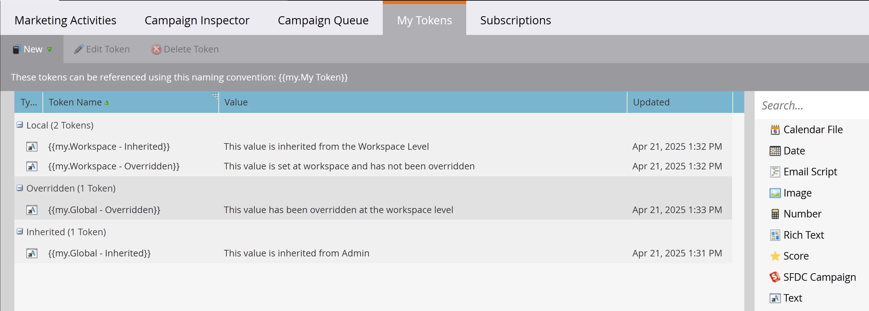This screenshot has width=869, height=311.
Task: Switch to the Campaign Inspector tab
Action: coord(197,20)
